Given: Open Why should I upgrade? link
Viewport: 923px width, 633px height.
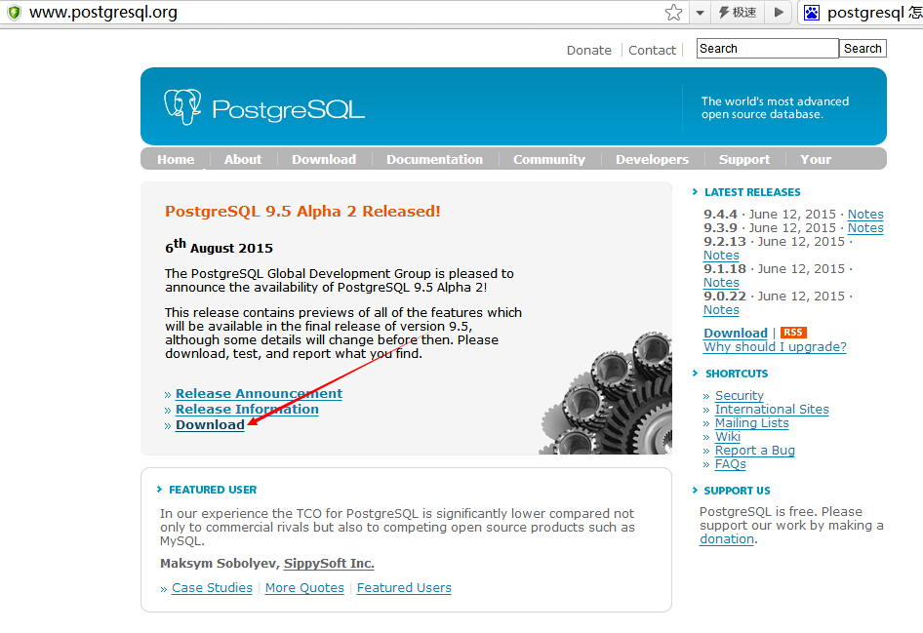Looking at the screenshot, I should click(x=775, y=347).
